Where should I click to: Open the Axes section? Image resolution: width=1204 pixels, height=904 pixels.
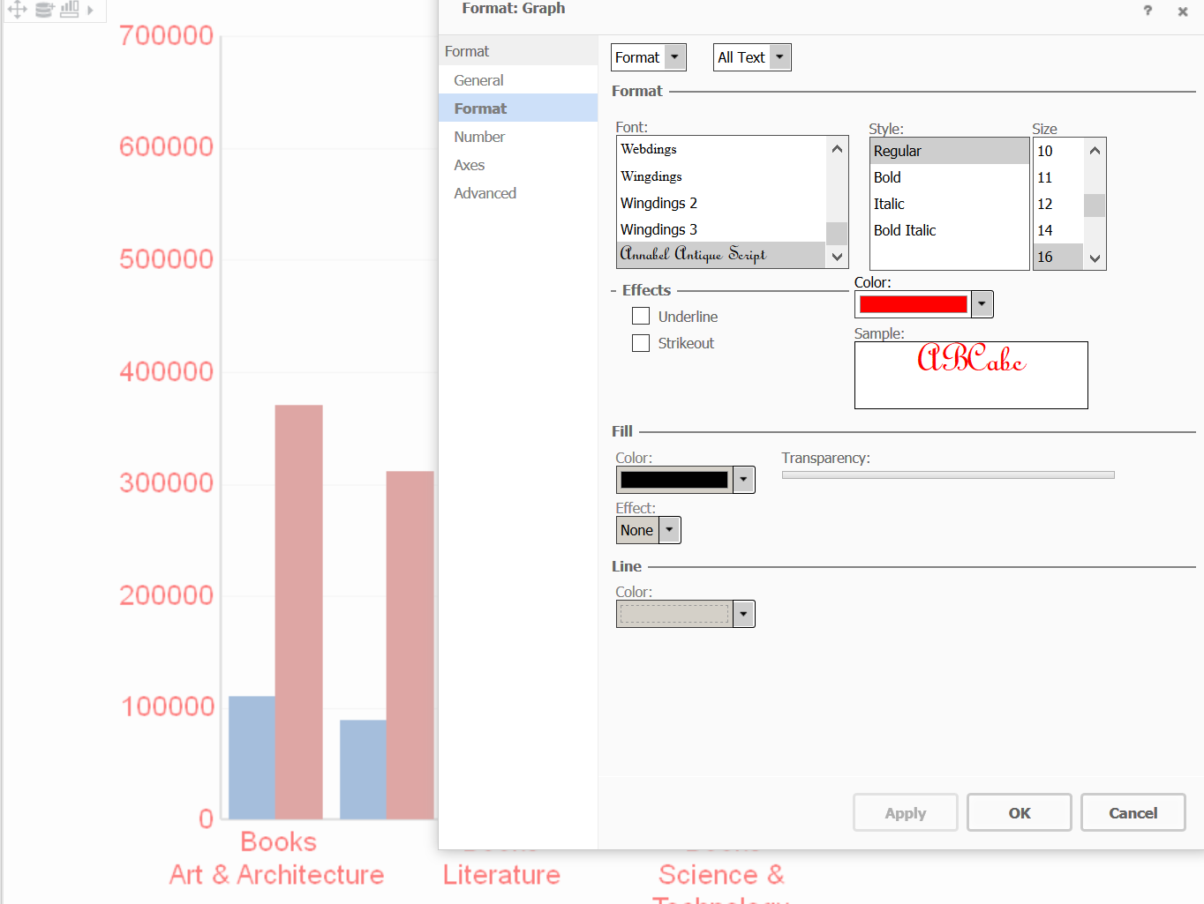470,165
